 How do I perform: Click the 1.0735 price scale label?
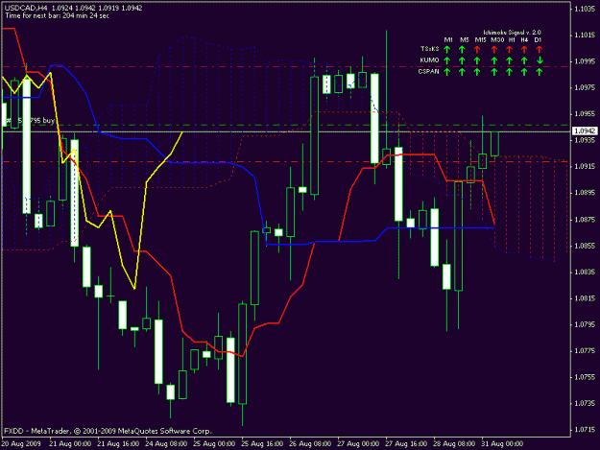point(585,403)
